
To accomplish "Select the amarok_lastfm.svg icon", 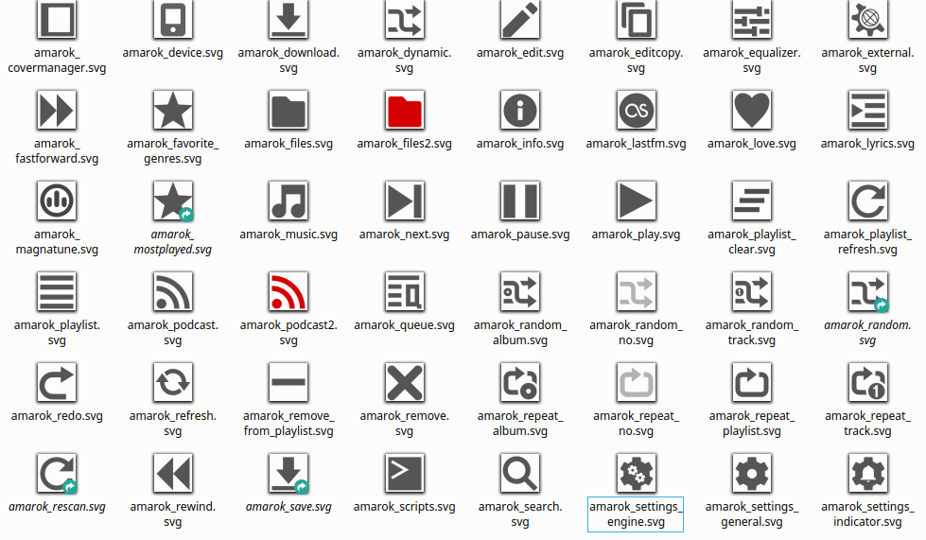I will coord(636,111).
